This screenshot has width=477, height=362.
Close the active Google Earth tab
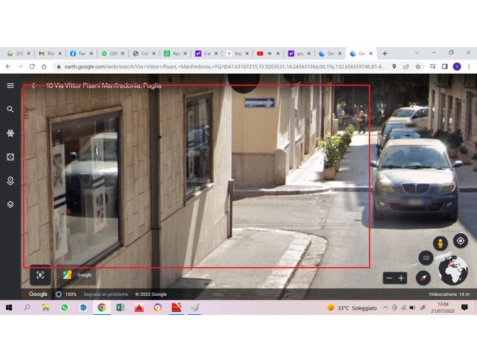click(x=371, y=54)
